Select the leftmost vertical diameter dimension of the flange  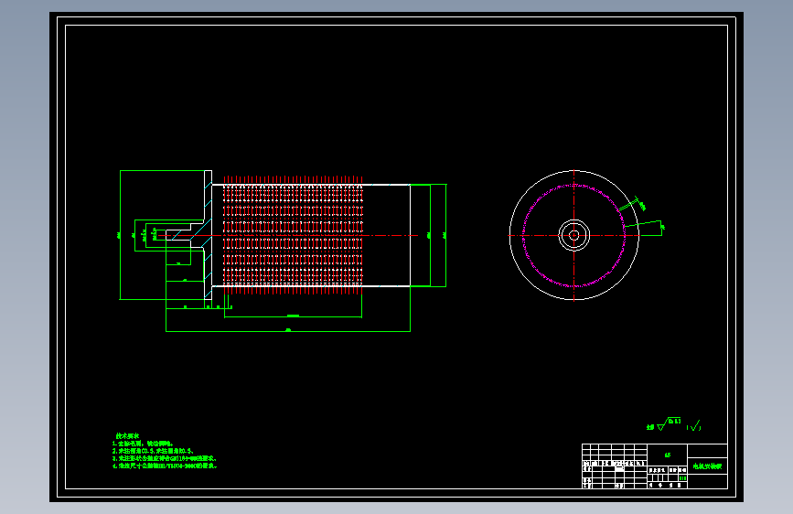pyautogui.click(x=120, y=235)
